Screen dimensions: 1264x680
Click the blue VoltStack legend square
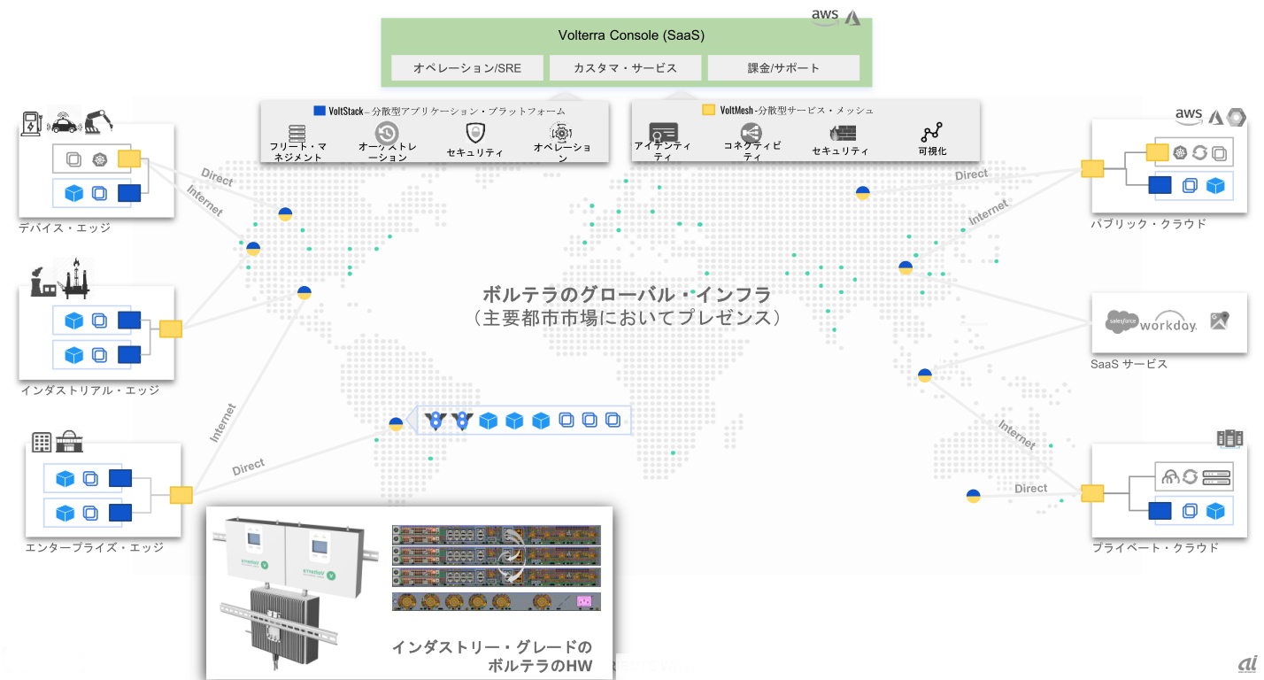[x=320, y=111]
